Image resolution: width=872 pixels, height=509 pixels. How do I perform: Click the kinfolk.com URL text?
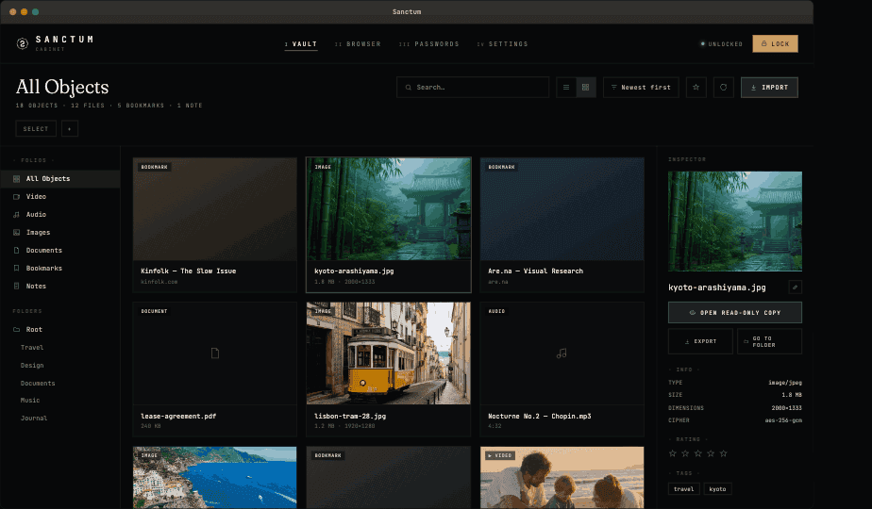[159, 282]
